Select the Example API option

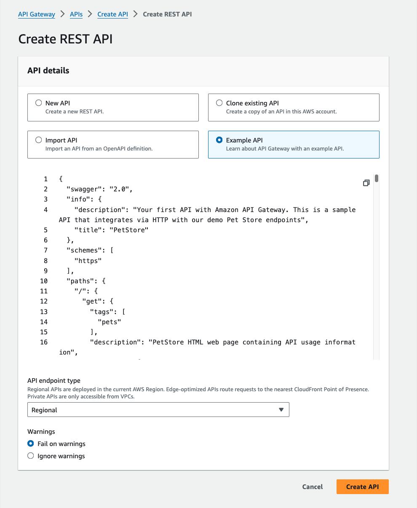tap(219, 140)
